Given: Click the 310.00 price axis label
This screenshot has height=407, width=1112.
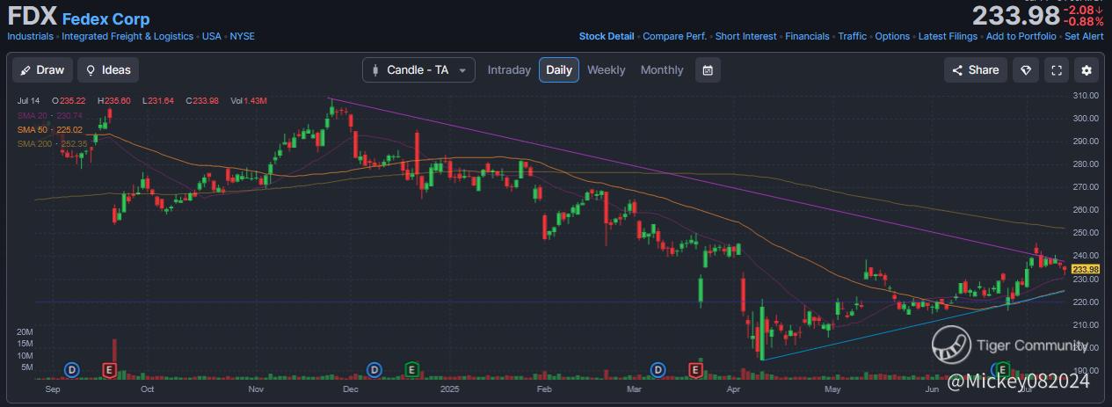Looking at the screenshot, I should pos(1087,95).
